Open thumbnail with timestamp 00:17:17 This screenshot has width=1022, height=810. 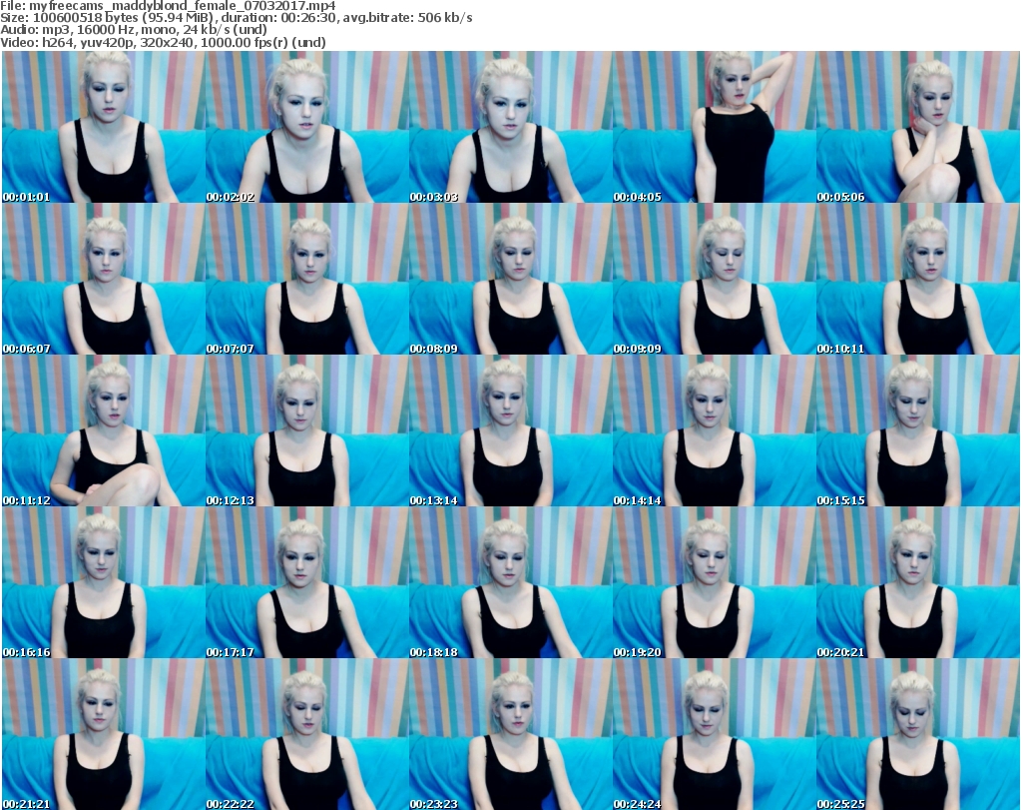click(x=307, y=582)
